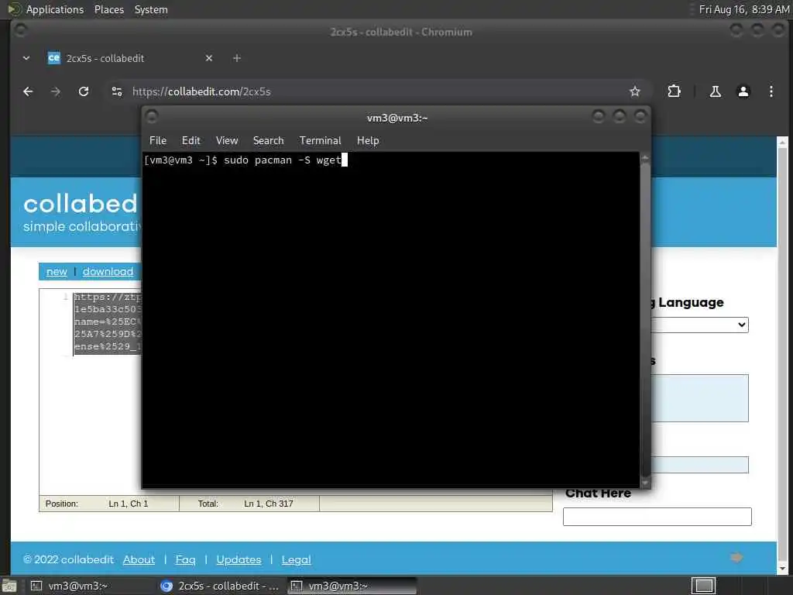The width and height of the screenshot is (793, 595).
Task: Go back in Chromium browser
Action: pos(29,91)
